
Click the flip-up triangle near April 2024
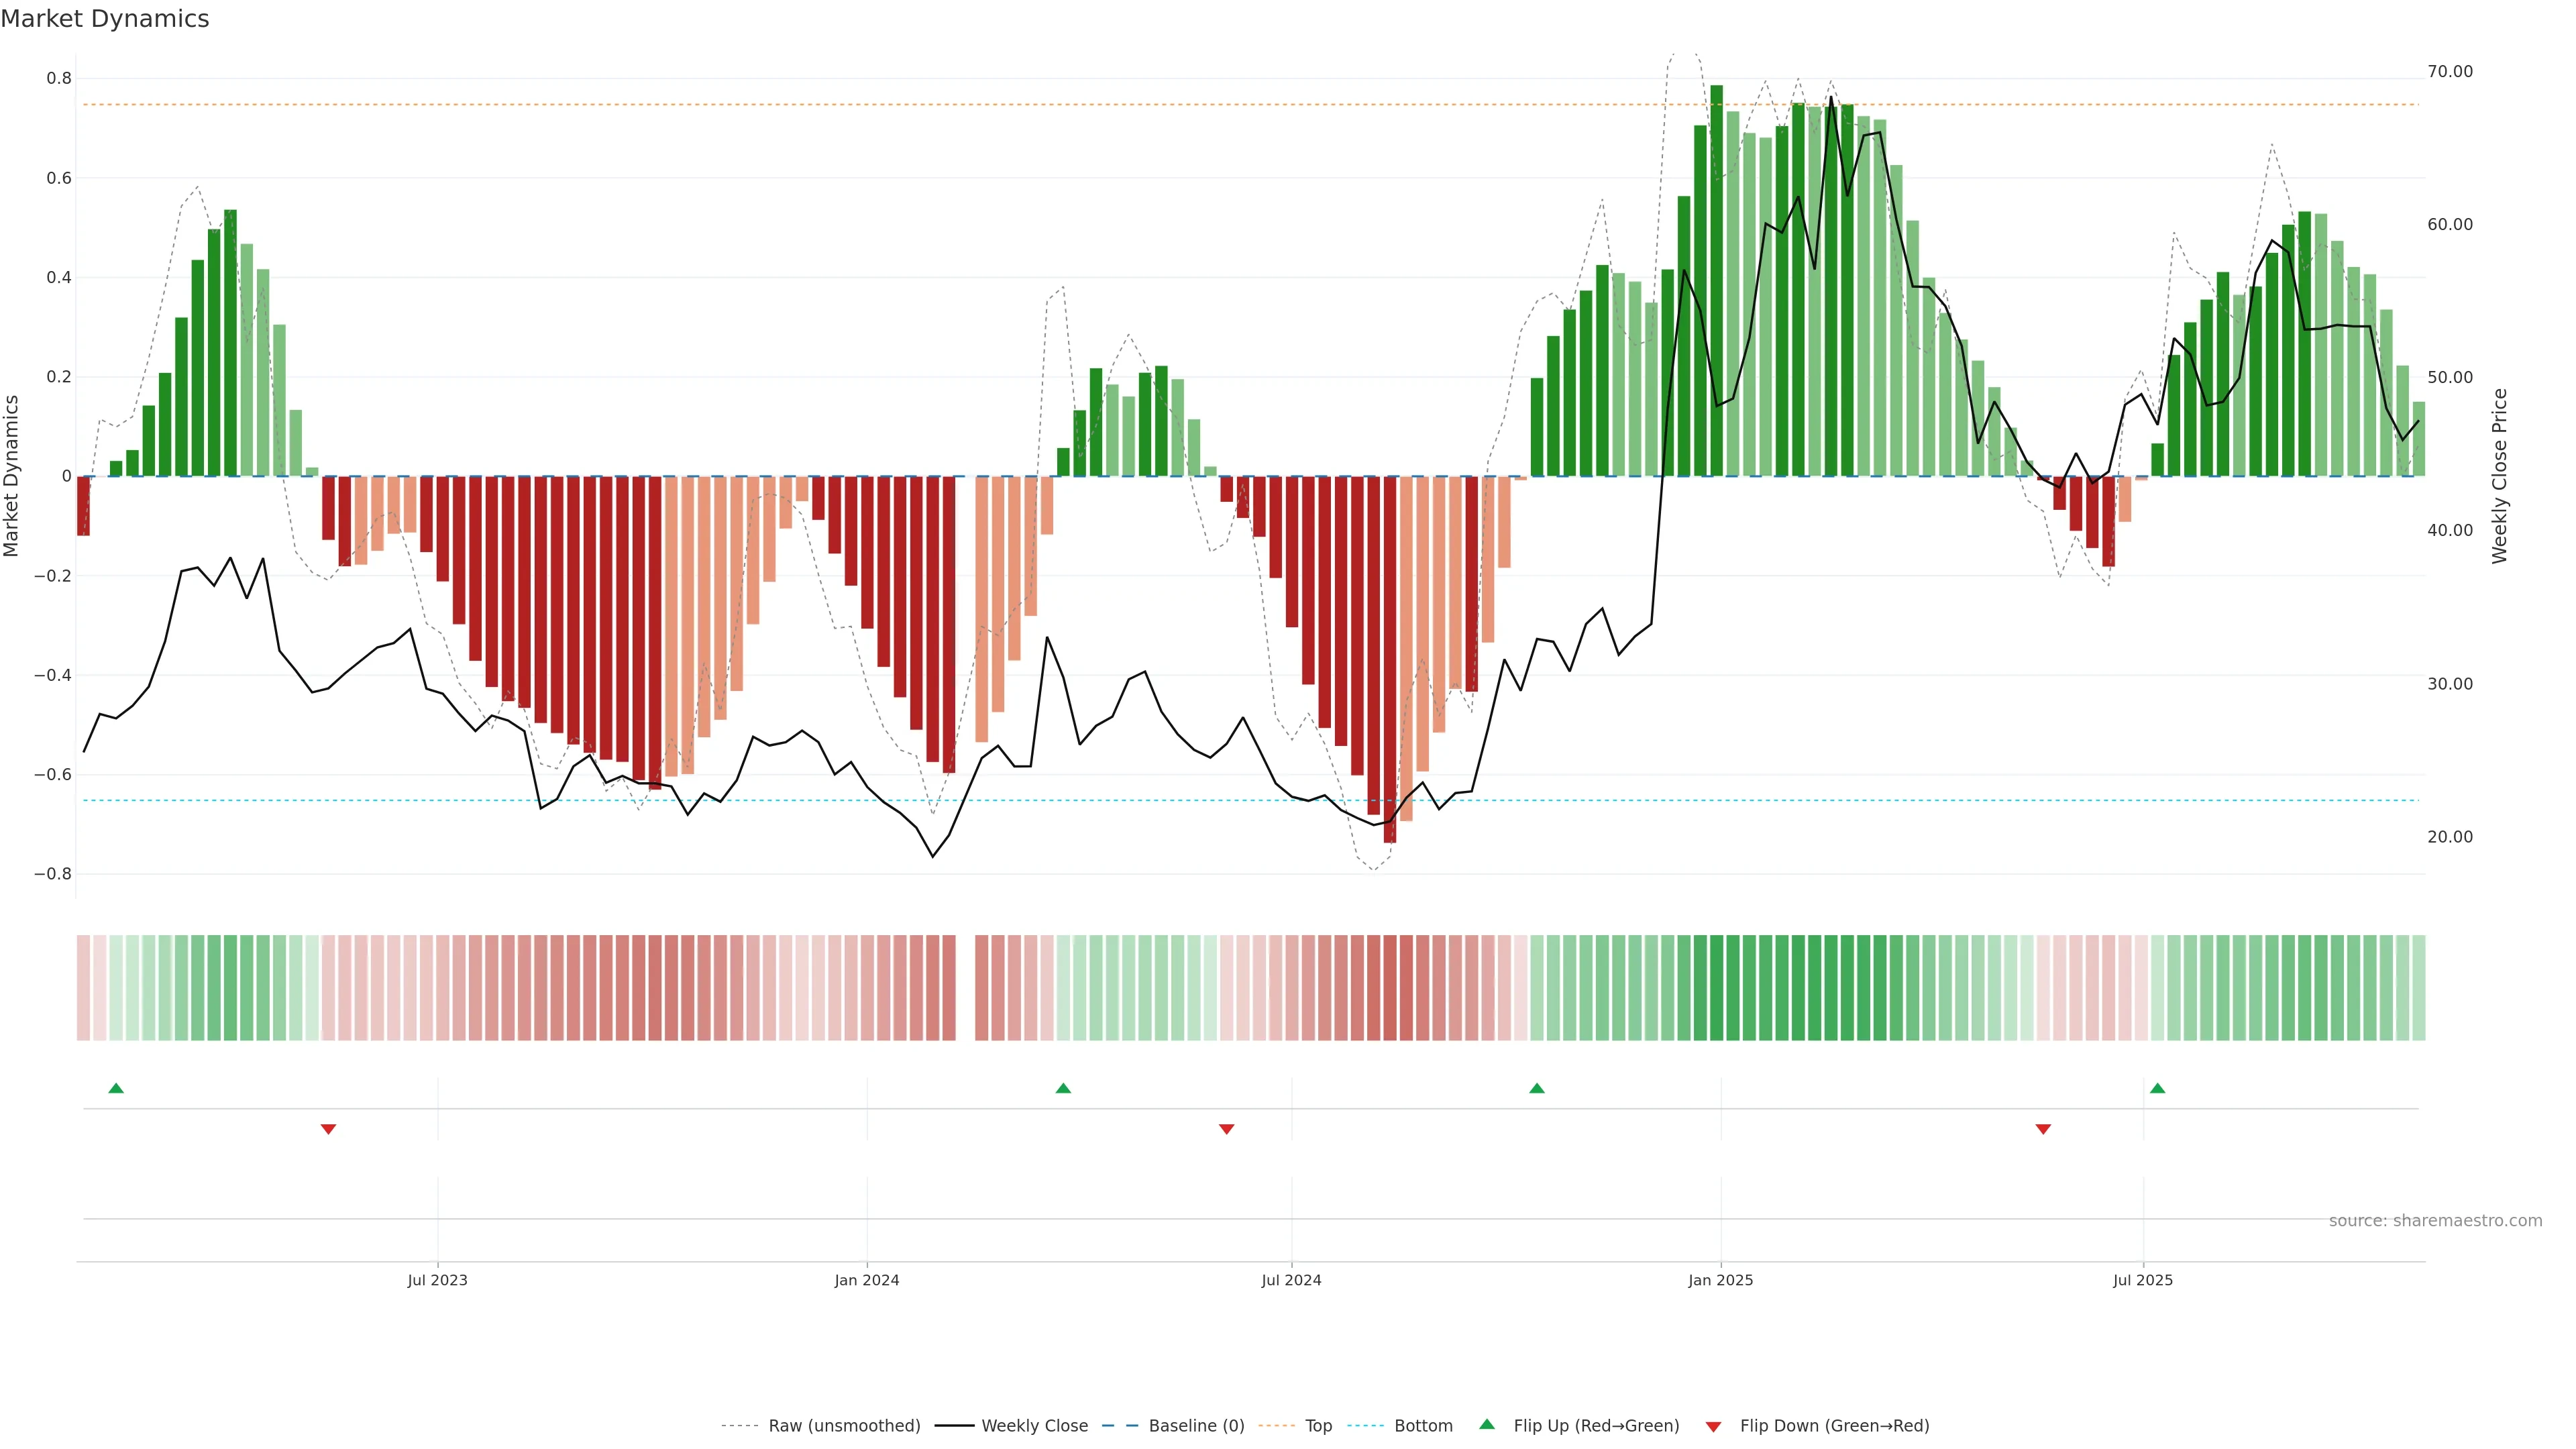(x=1063, y=1088)
